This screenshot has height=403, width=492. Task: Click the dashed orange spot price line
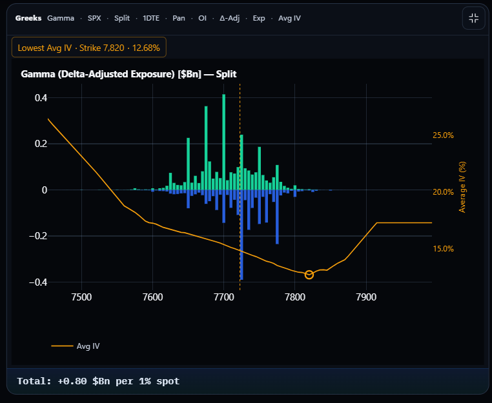tap(240, 187)
